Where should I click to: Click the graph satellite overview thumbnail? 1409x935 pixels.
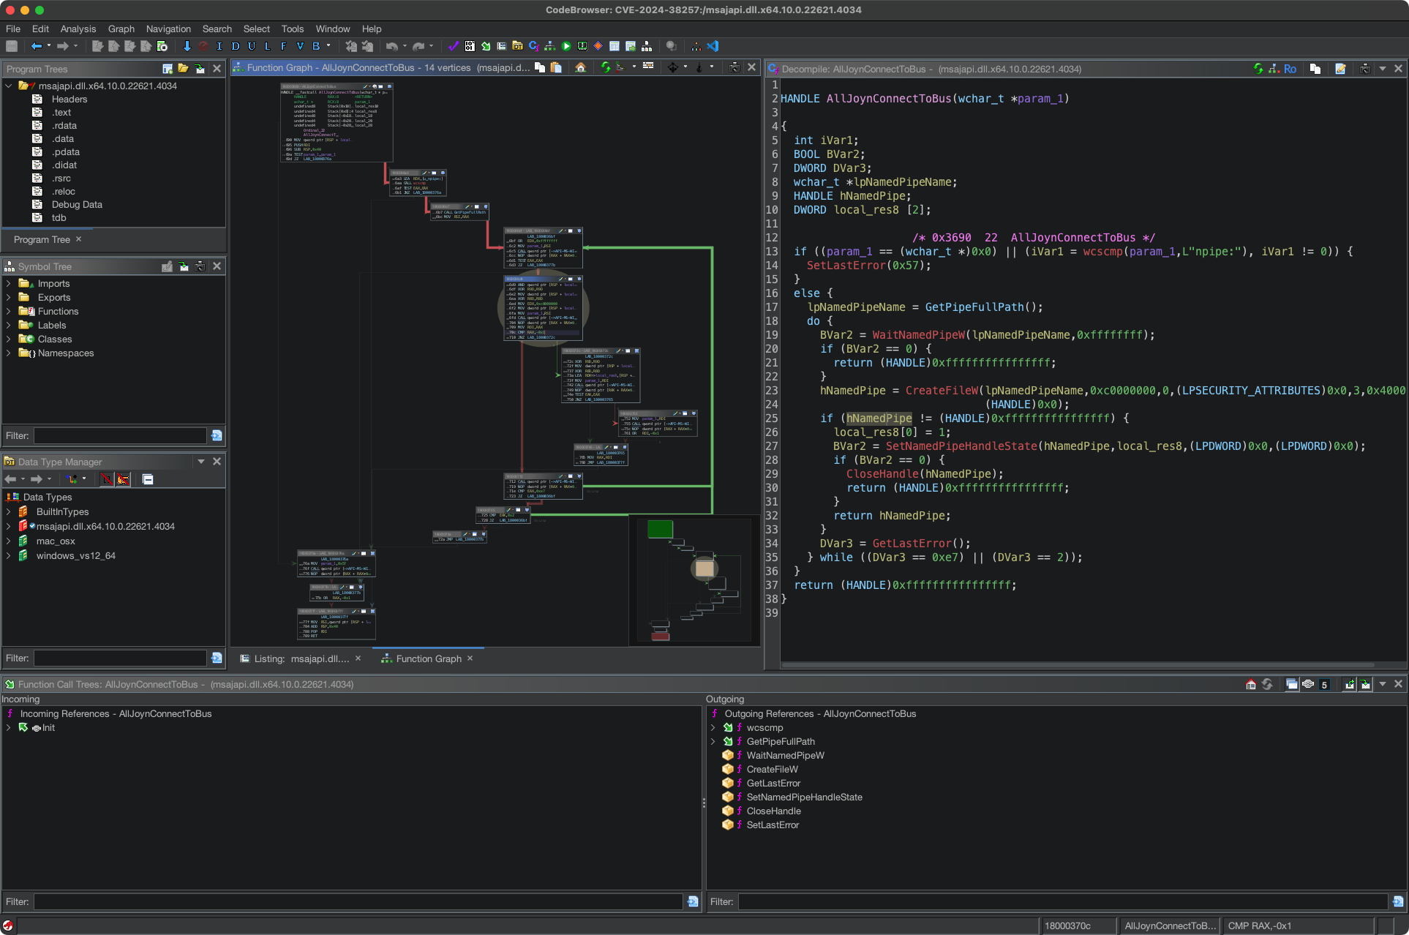[694, 580]
